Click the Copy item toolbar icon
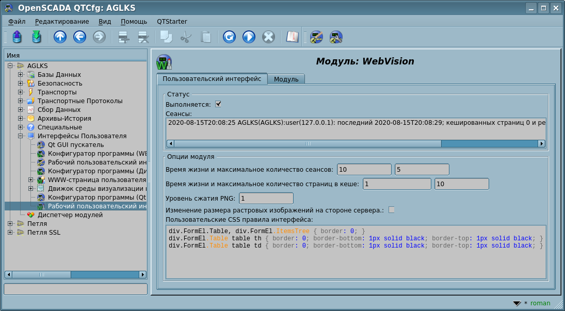 tap(166, 37)
